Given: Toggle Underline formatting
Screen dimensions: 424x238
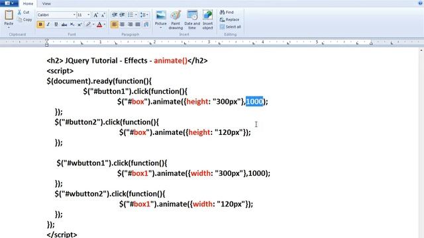Looking at the screenshot, I should 56,24.
